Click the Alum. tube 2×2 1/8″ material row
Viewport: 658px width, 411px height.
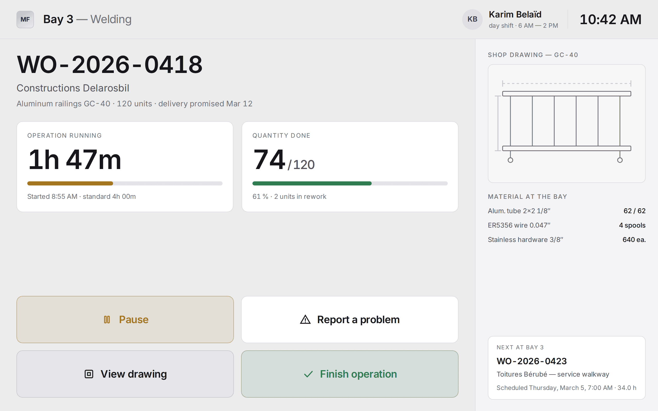pos(567,211)
